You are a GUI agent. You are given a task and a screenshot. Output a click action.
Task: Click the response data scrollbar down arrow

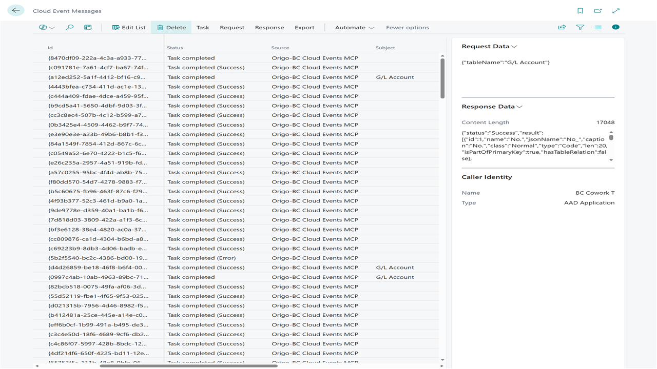pyautogui.click(x=611, y=160)
